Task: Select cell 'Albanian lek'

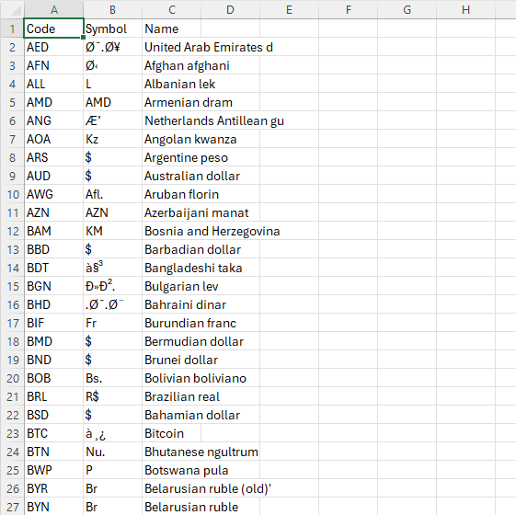Action: coord(171,84)
